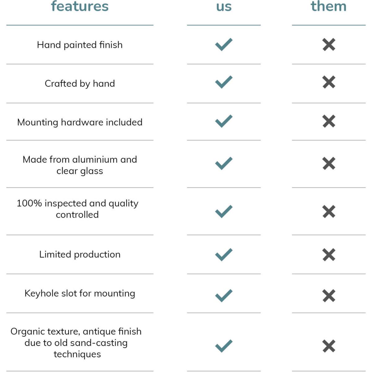Viewport: 372px width, 372px height.
Task: Click the X for Organic texture row
Action: pyautogui.click(x=329, y=346)
